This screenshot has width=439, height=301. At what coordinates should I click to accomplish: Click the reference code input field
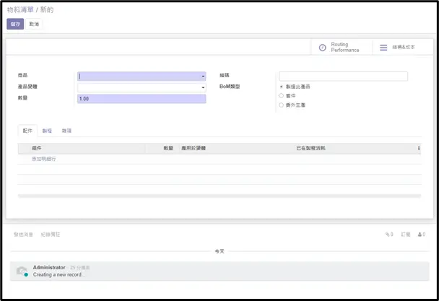click(343, 77)
